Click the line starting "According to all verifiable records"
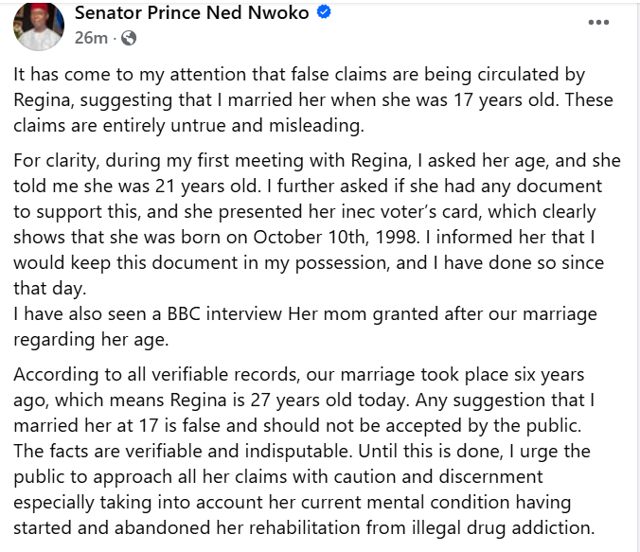This screenshot has width=640, height=552. (299, 376)
